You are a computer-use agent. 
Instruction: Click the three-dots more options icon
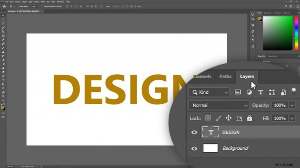[108, 6]
